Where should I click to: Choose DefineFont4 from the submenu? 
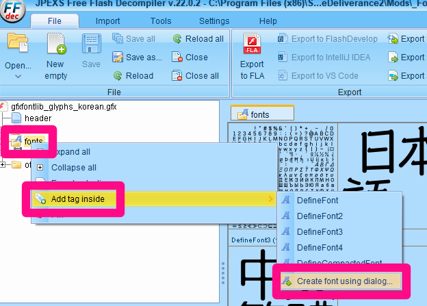320,248
